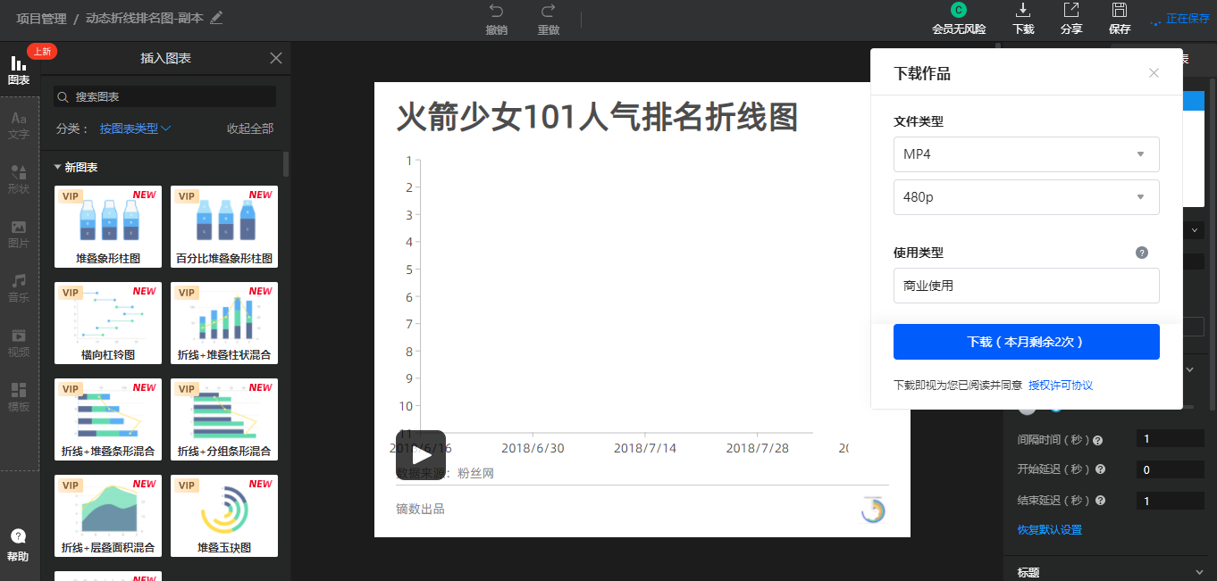Play the chart animation preview
The image size is (1217, 581).
point(421,456)
